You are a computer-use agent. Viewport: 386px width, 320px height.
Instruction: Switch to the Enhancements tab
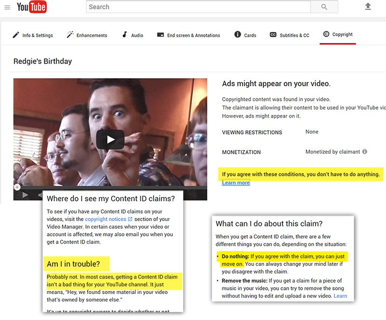click(x=87, y=35)
